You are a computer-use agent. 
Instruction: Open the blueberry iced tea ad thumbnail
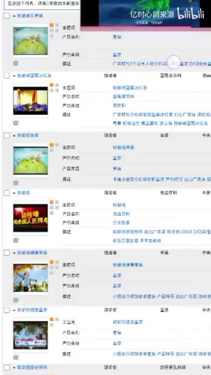(x=30, y=101)
